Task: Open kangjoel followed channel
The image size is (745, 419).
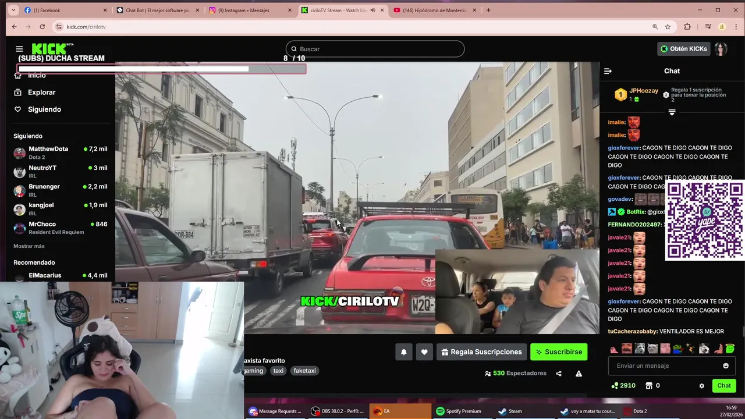Action: click(x=61, y=209)
